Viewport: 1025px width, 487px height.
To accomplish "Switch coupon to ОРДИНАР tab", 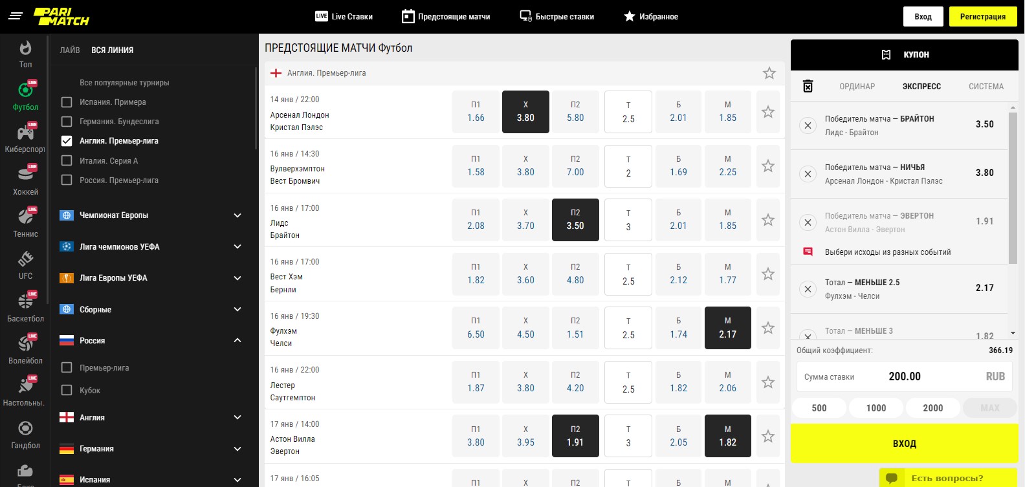I will [x=857, y=86].
